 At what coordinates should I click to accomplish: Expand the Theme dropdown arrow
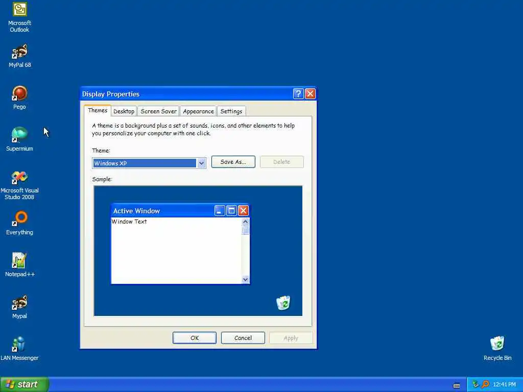click(x=201, y=163)
